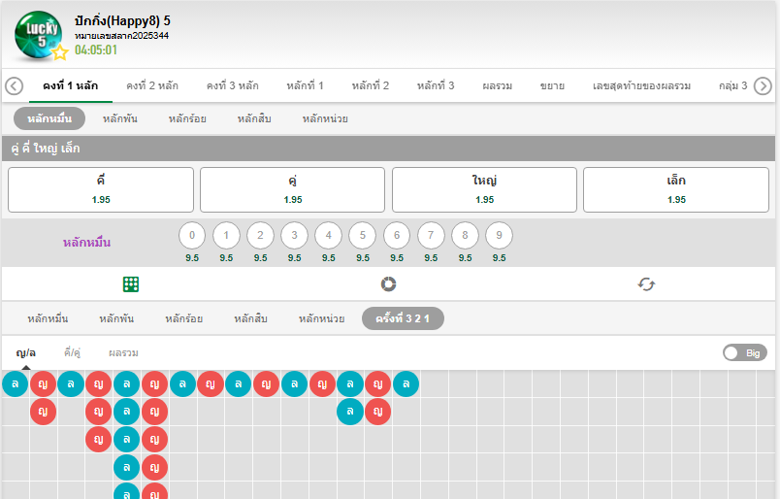Select the upper หลักหมื่น pill

click(x=49, y=118)
